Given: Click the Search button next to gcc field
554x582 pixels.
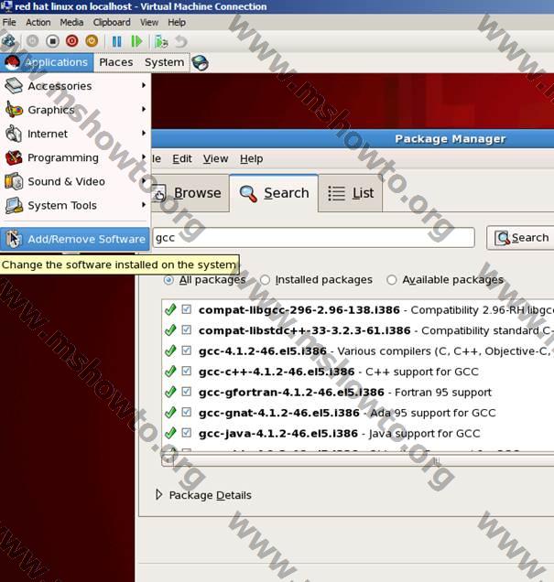Looking at the screenshot, I should point(521,238).
